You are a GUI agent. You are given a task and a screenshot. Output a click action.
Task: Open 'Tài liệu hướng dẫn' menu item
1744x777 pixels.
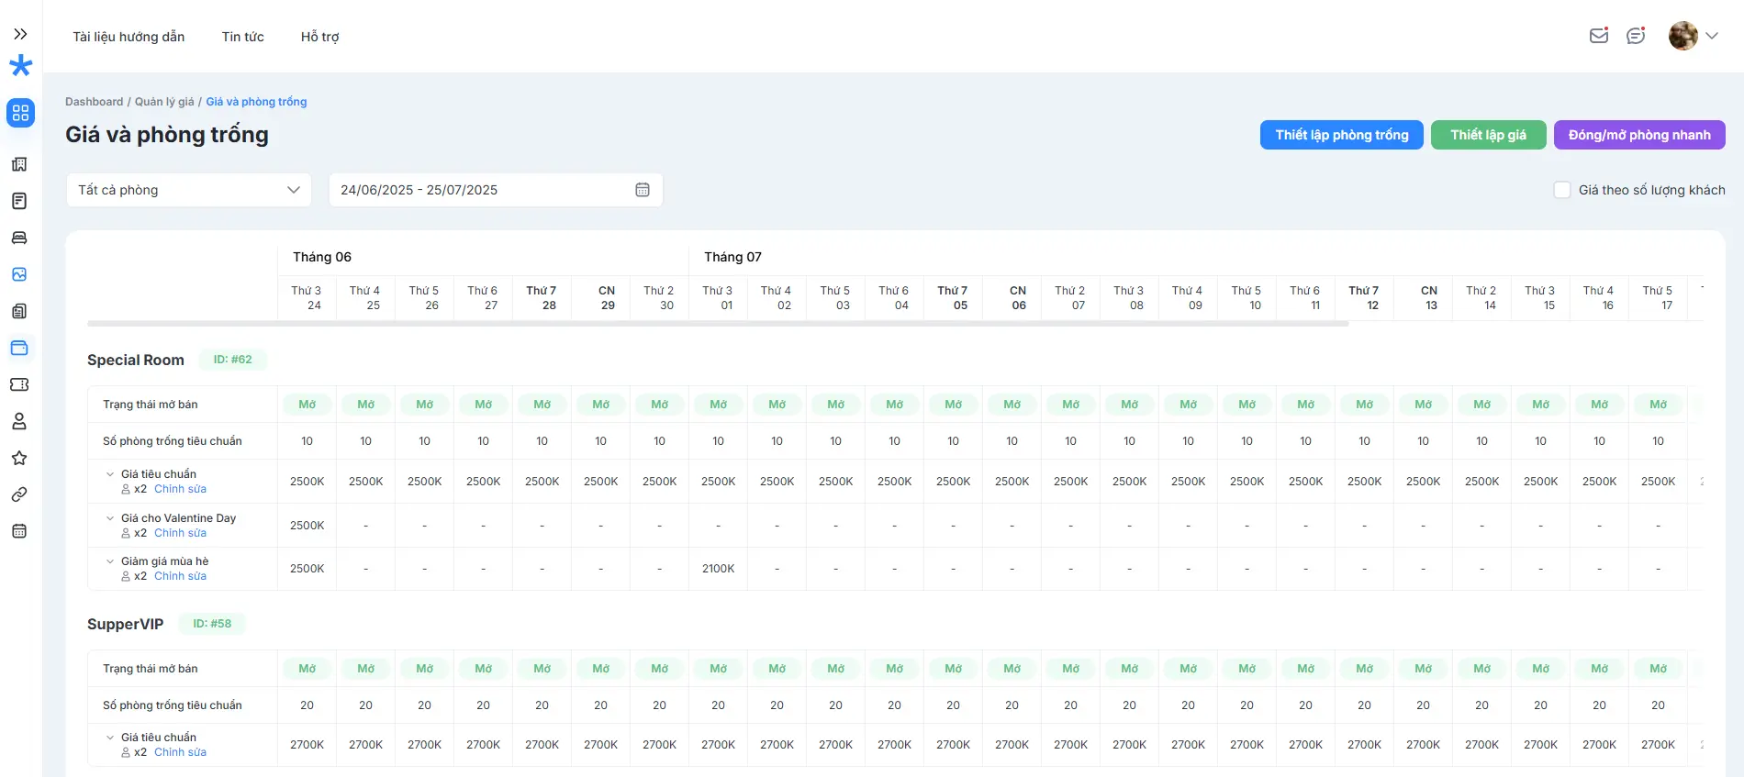coord(129,37)
